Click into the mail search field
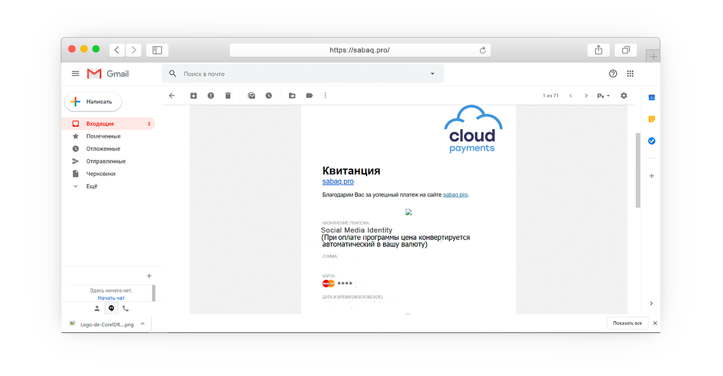Image resolution: width=723 pixels, height=376 pixels. point(303,74)
